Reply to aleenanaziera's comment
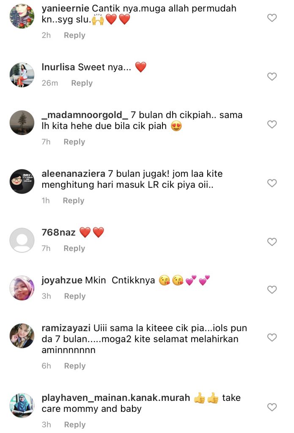Screen dimensions: 294x433 click(74, 201)
